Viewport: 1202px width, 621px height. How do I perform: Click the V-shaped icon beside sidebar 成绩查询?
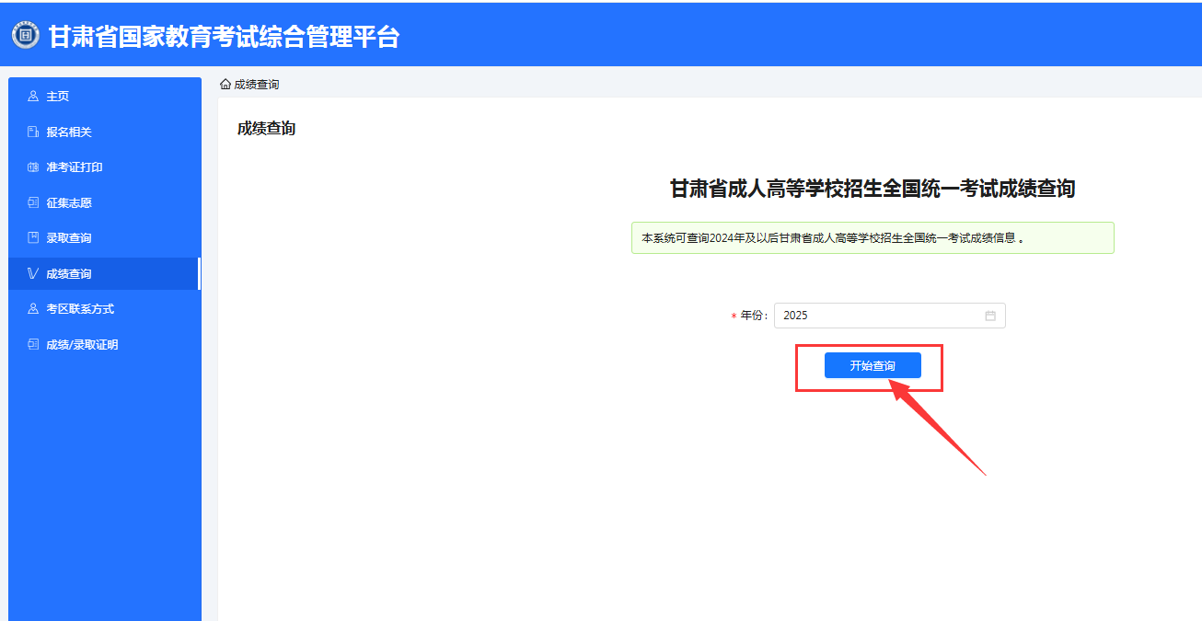(33, 273)
